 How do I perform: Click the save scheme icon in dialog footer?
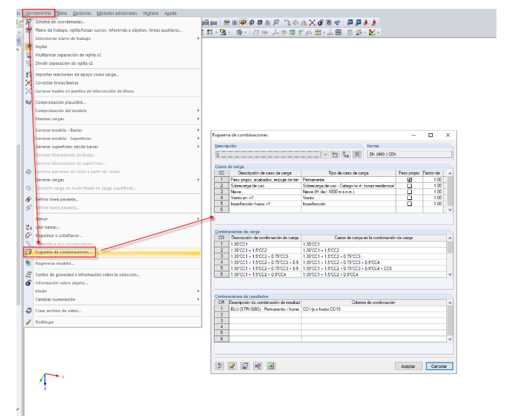(x=245, y=366)
